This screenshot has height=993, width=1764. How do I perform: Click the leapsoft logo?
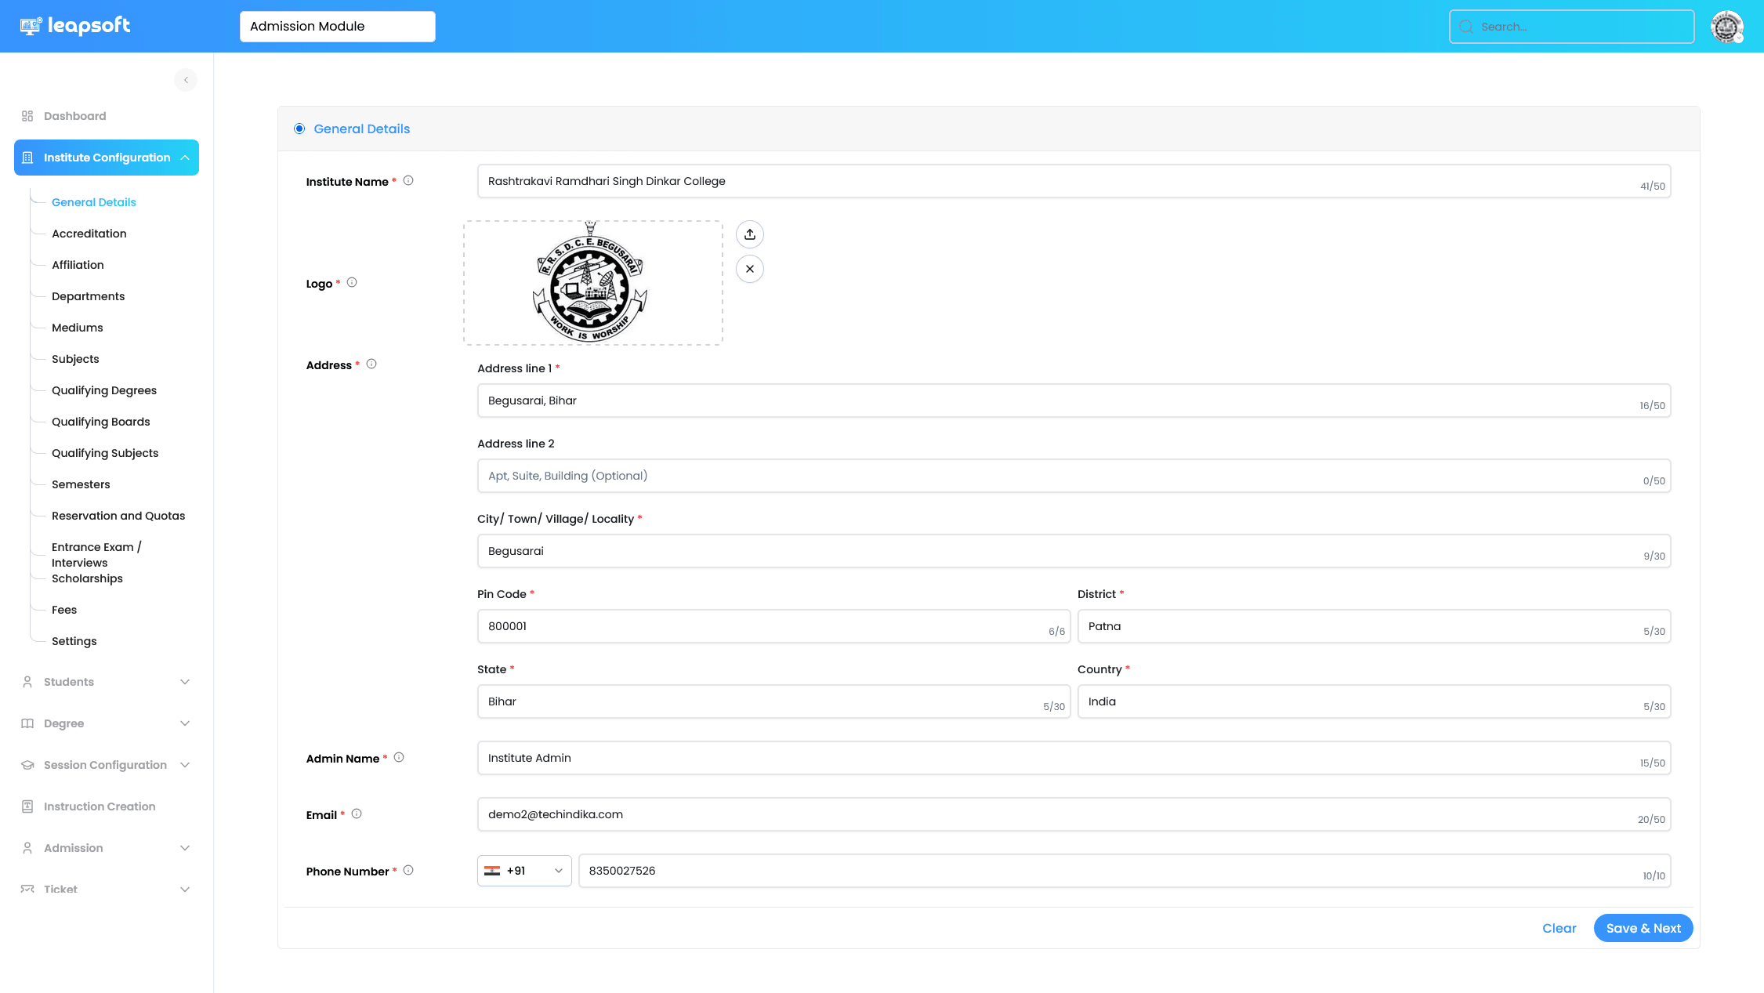pos(75,26)
